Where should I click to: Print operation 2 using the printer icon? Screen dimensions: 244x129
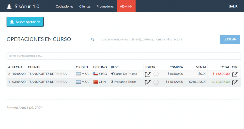click(156, 74)
